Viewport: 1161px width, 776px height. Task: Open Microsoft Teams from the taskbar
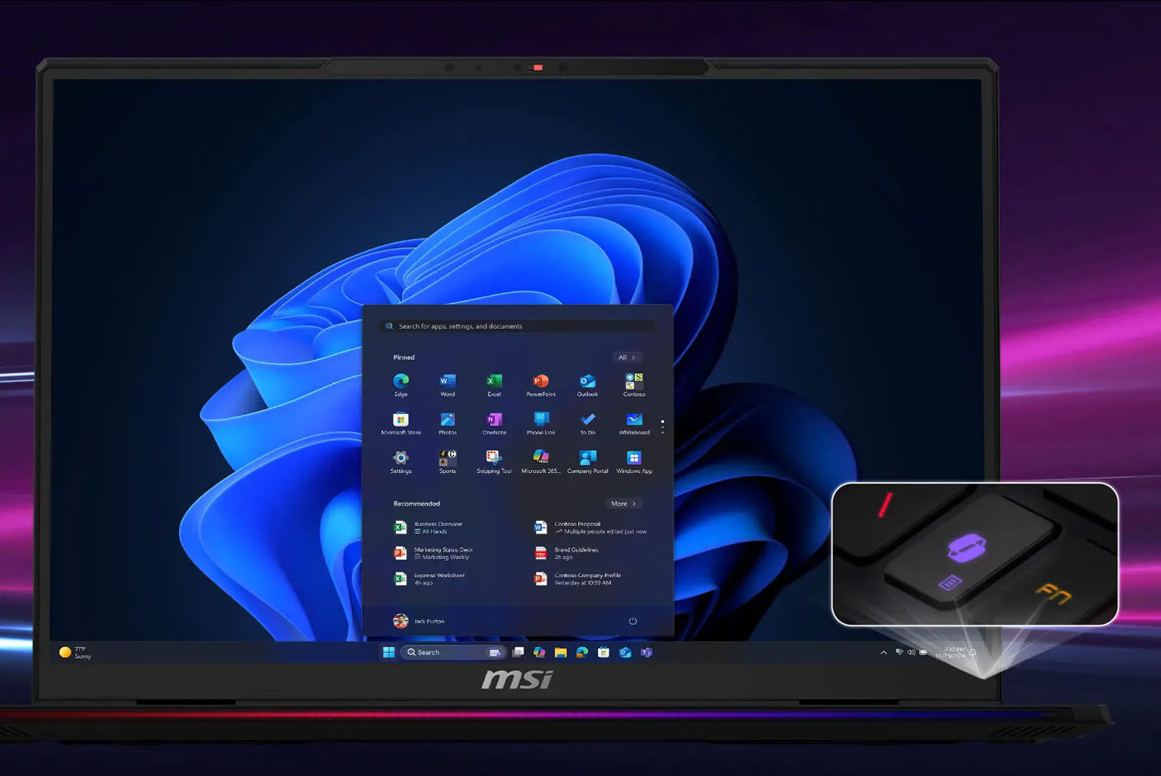pos(647,652)
